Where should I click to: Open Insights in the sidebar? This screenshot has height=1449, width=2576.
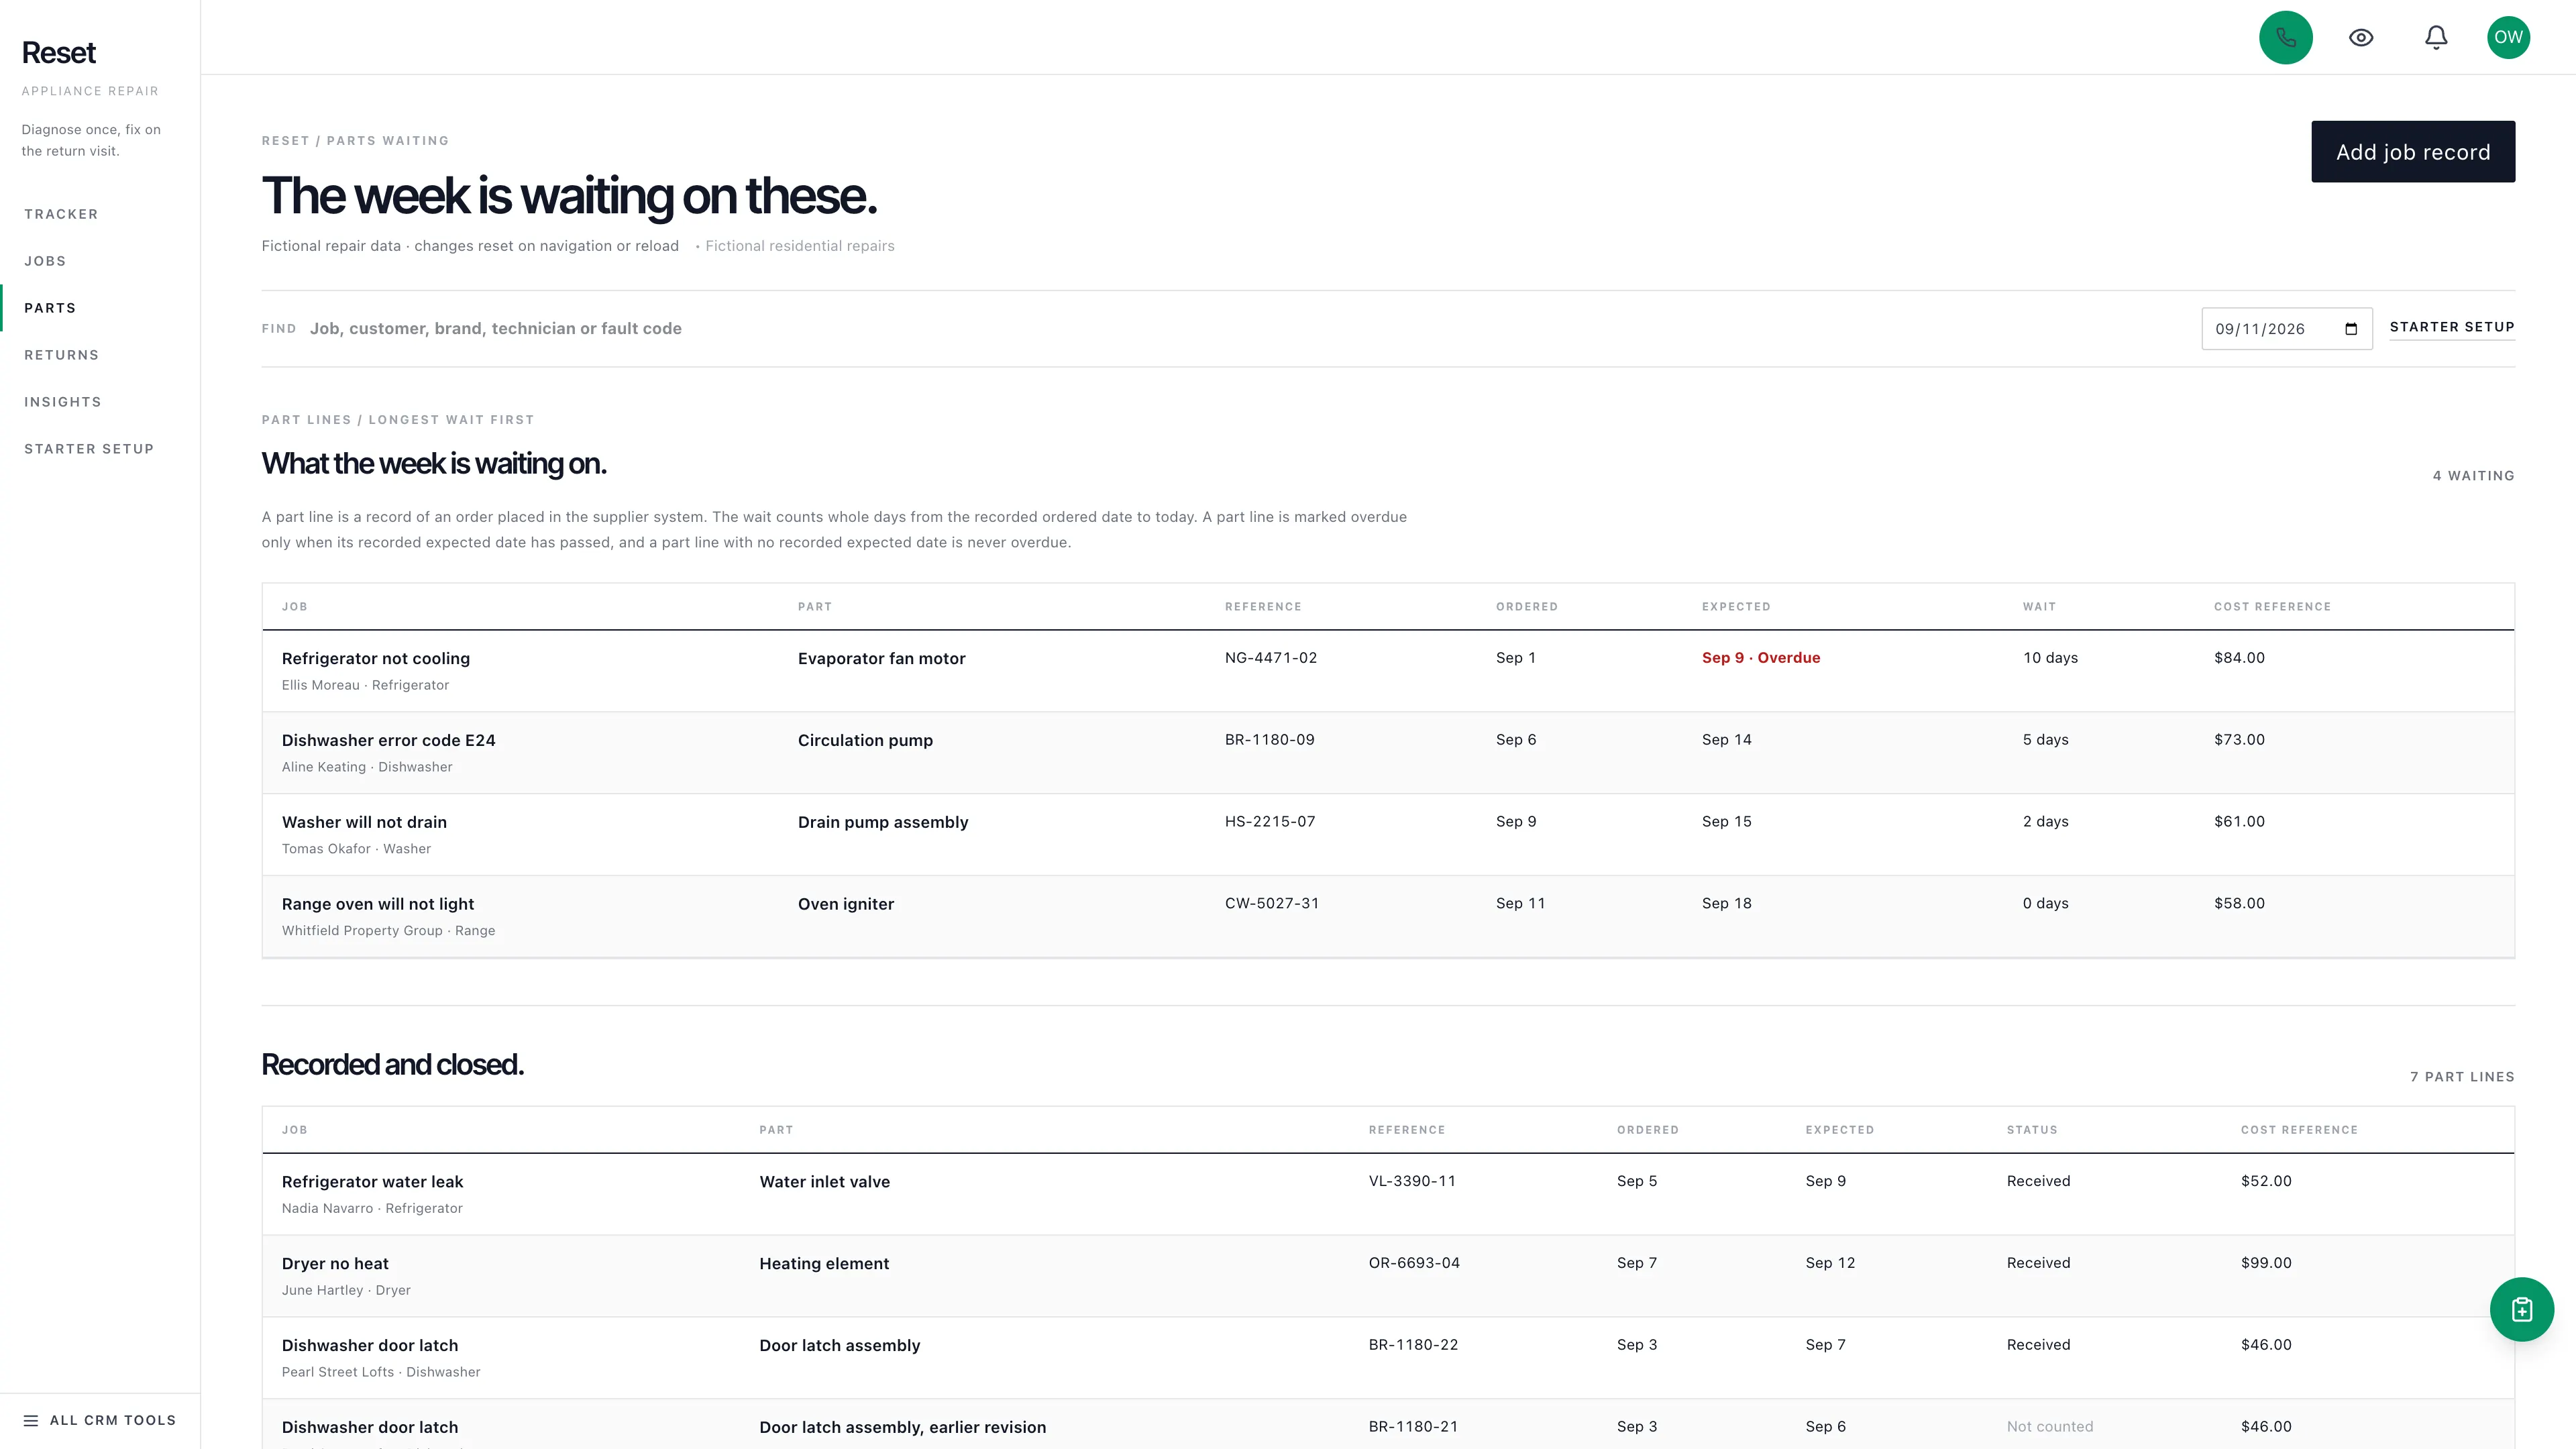coord(63,402)
